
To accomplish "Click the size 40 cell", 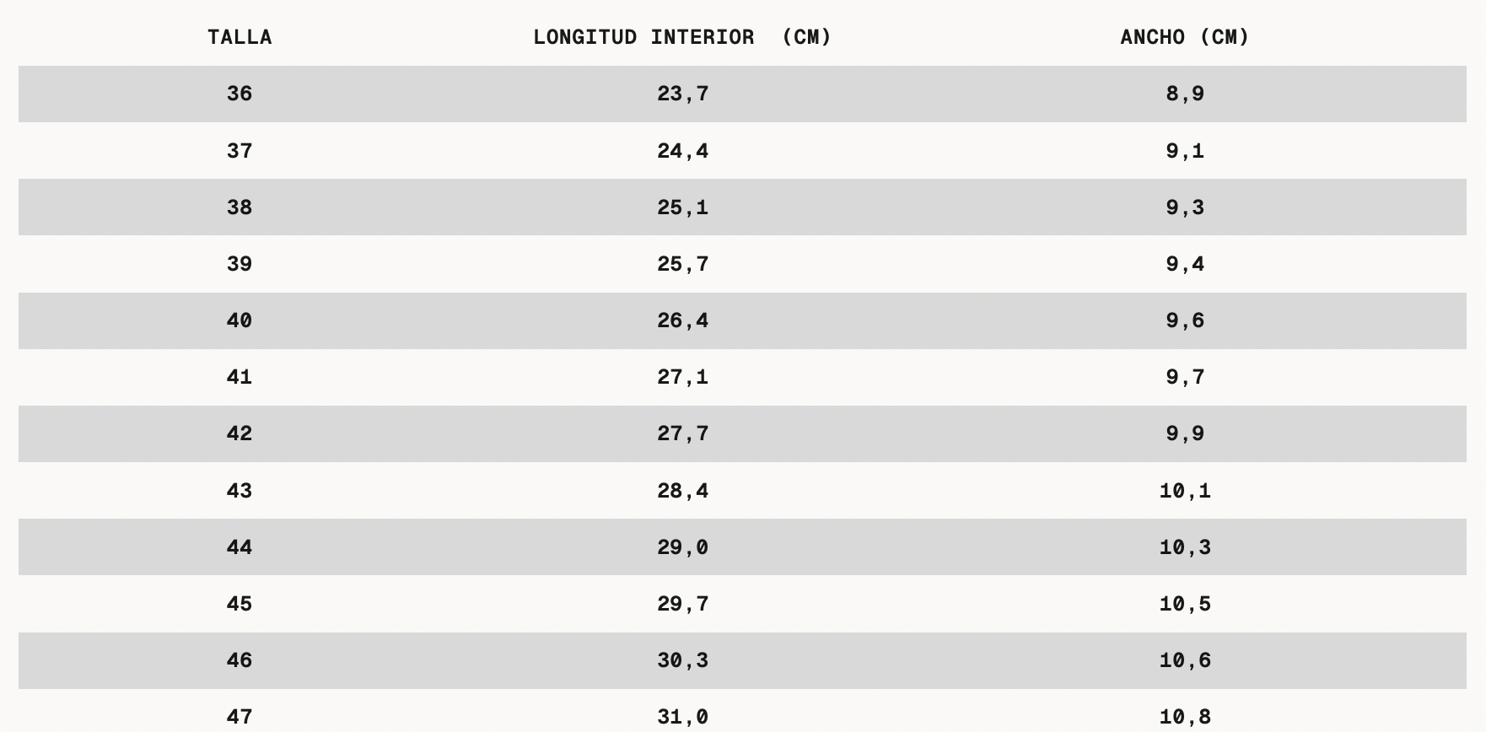I will click(240, 320).
